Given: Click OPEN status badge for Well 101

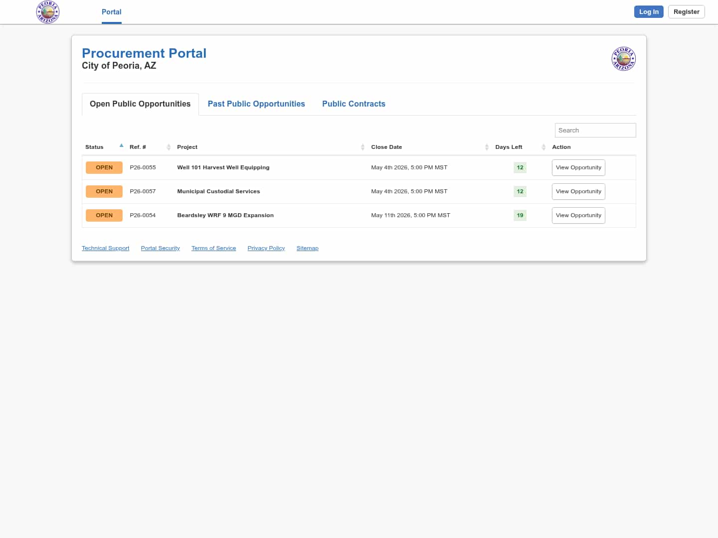Looking at the screenshot, I should pos(104,167).
